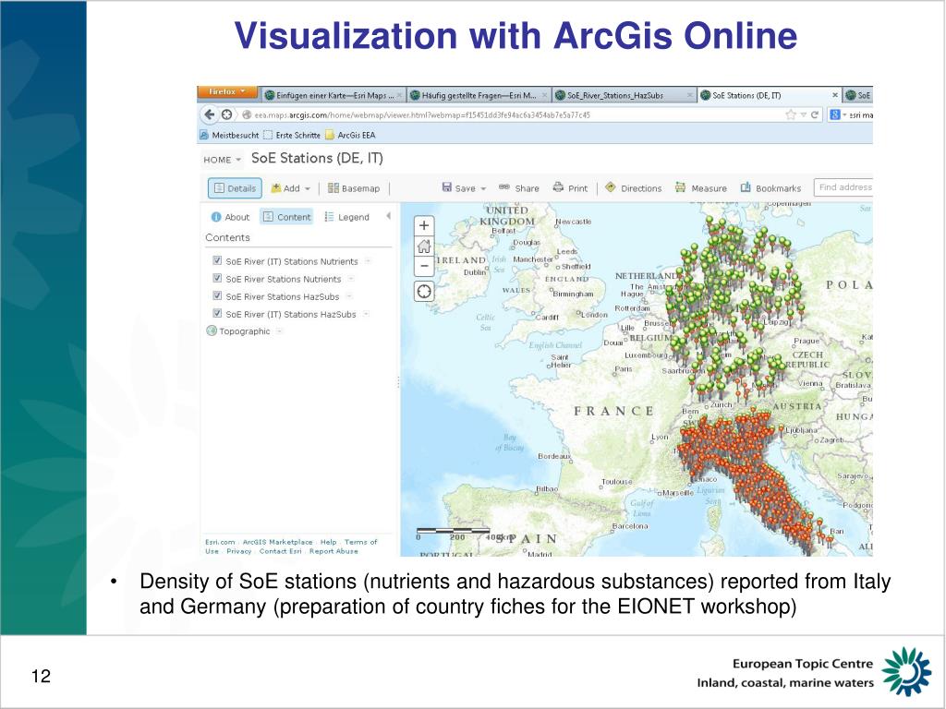Click the reload icon in the address bar
Screen dimensions: 946x709
pos(815,114)
